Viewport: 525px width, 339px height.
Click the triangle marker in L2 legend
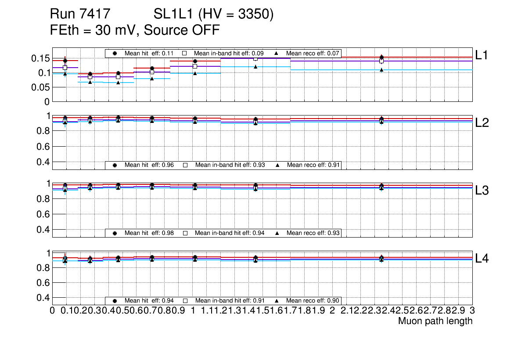[x=277, y=165]
